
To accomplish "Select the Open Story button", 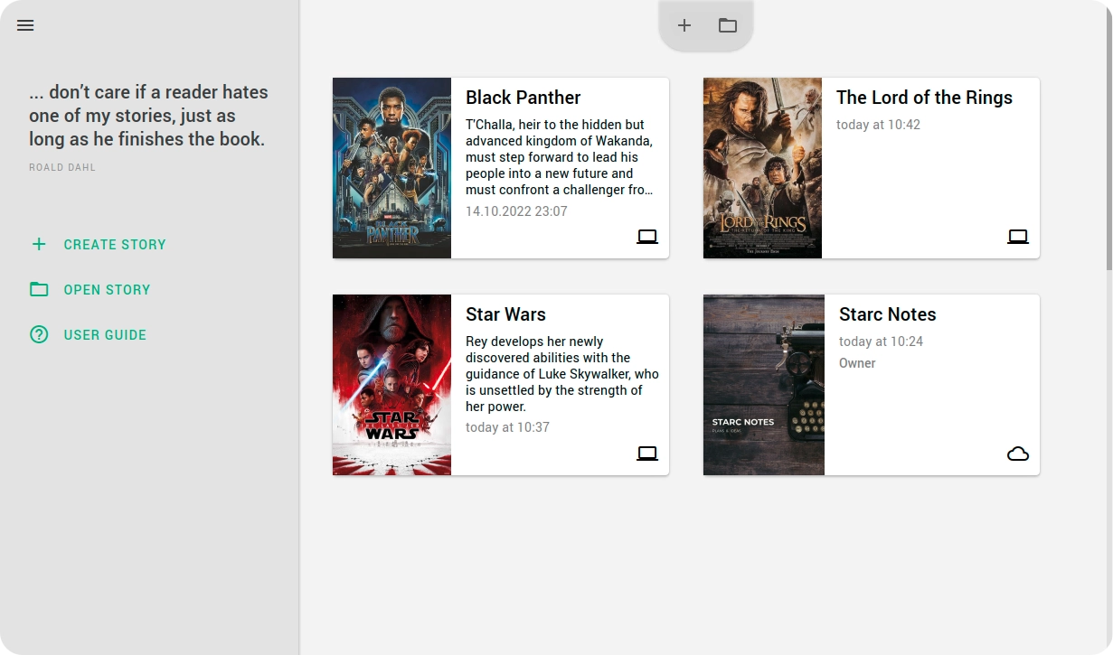I will click(x=90, y=289).
